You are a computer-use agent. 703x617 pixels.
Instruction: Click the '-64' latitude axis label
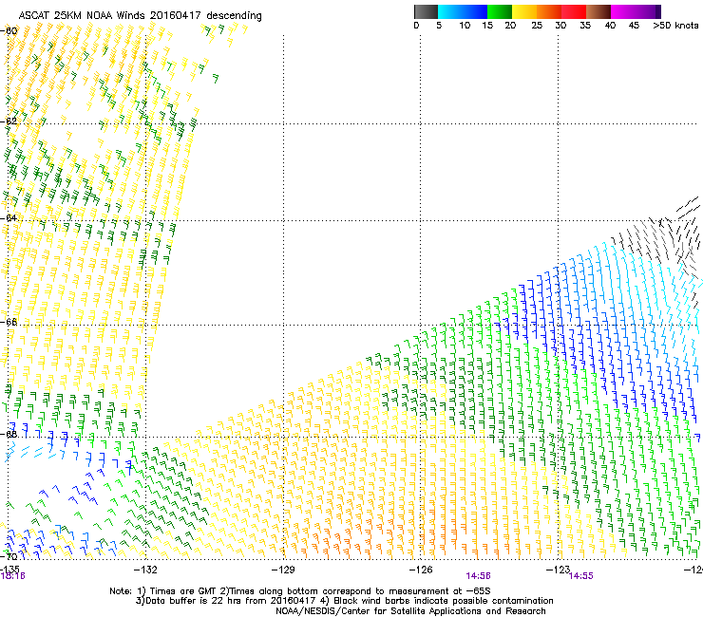[x=9, y=218]
